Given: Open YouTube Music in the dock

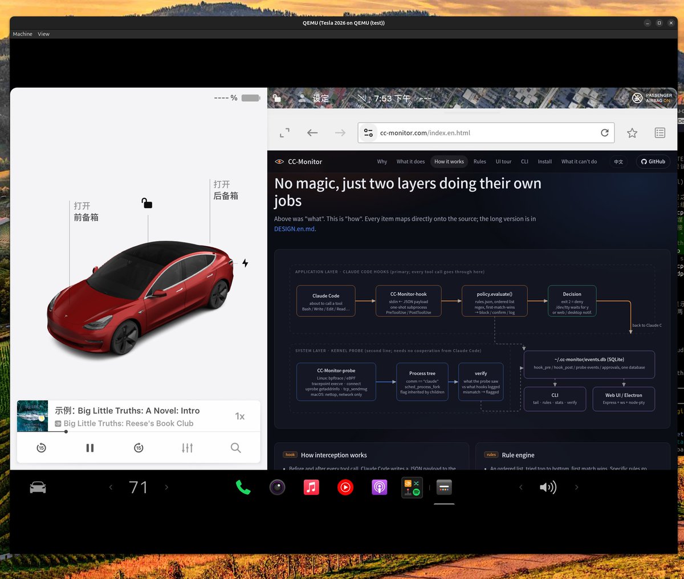Looking at the screenshot, I should pos(345,487).
